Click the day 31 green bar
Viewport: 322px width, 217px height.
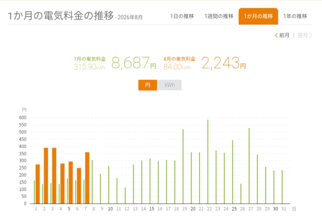point(282,187)
